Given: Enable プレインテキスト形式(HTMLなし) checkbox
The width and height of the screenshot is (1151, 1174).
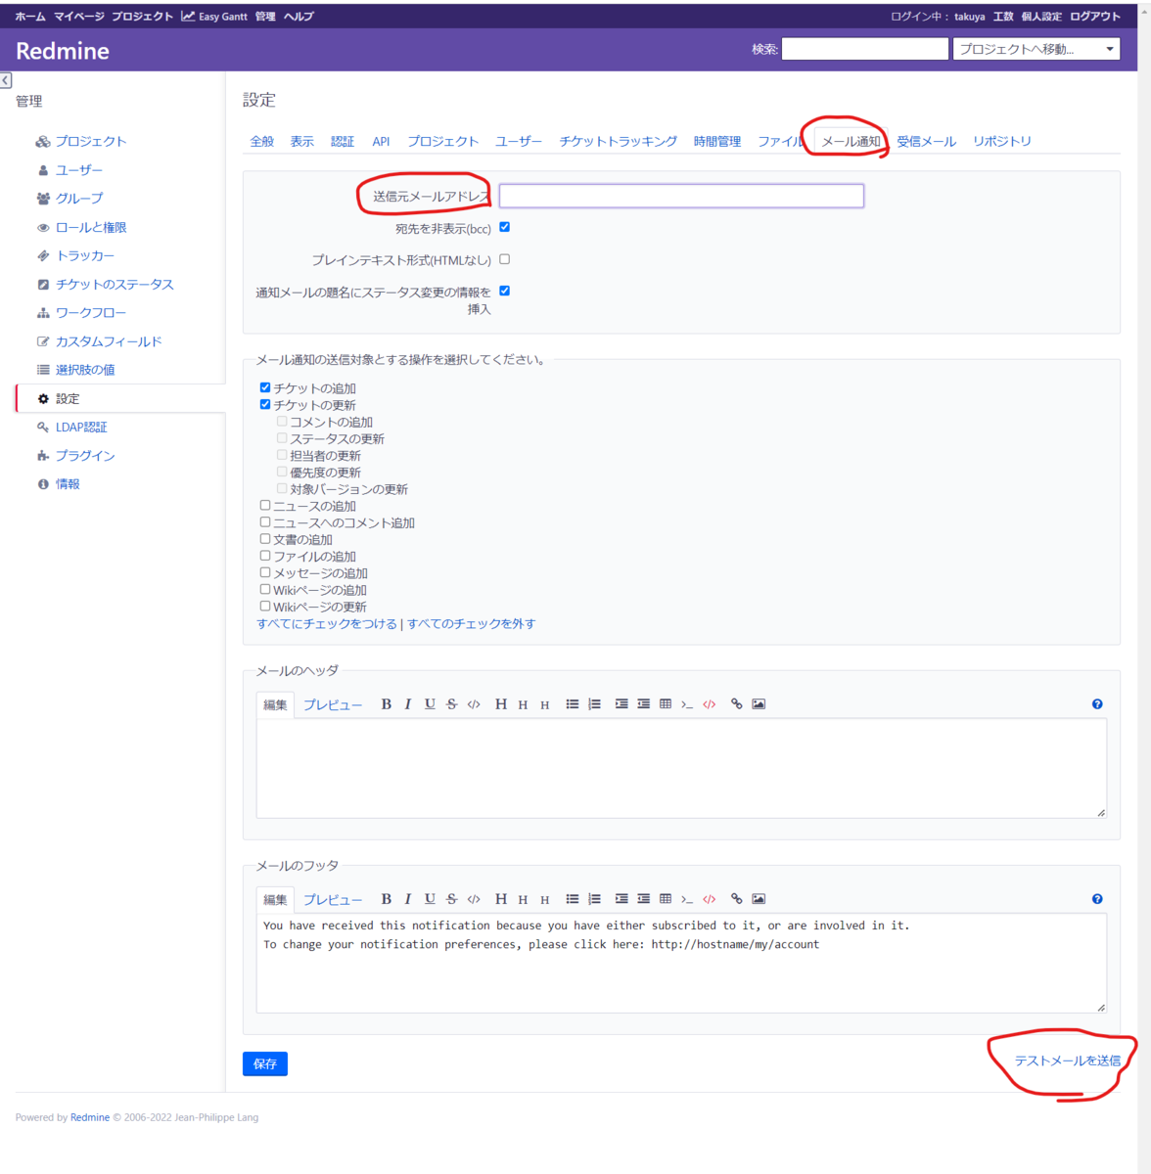Looking at the screenshot, I should (x=505, y=259).
